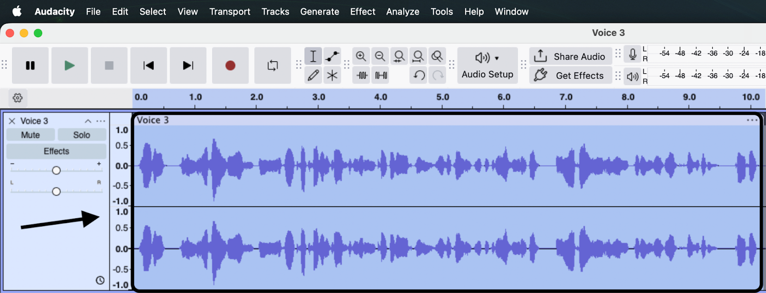
Task: Click the Silence audio selection icon
Action: pos(381,75)
